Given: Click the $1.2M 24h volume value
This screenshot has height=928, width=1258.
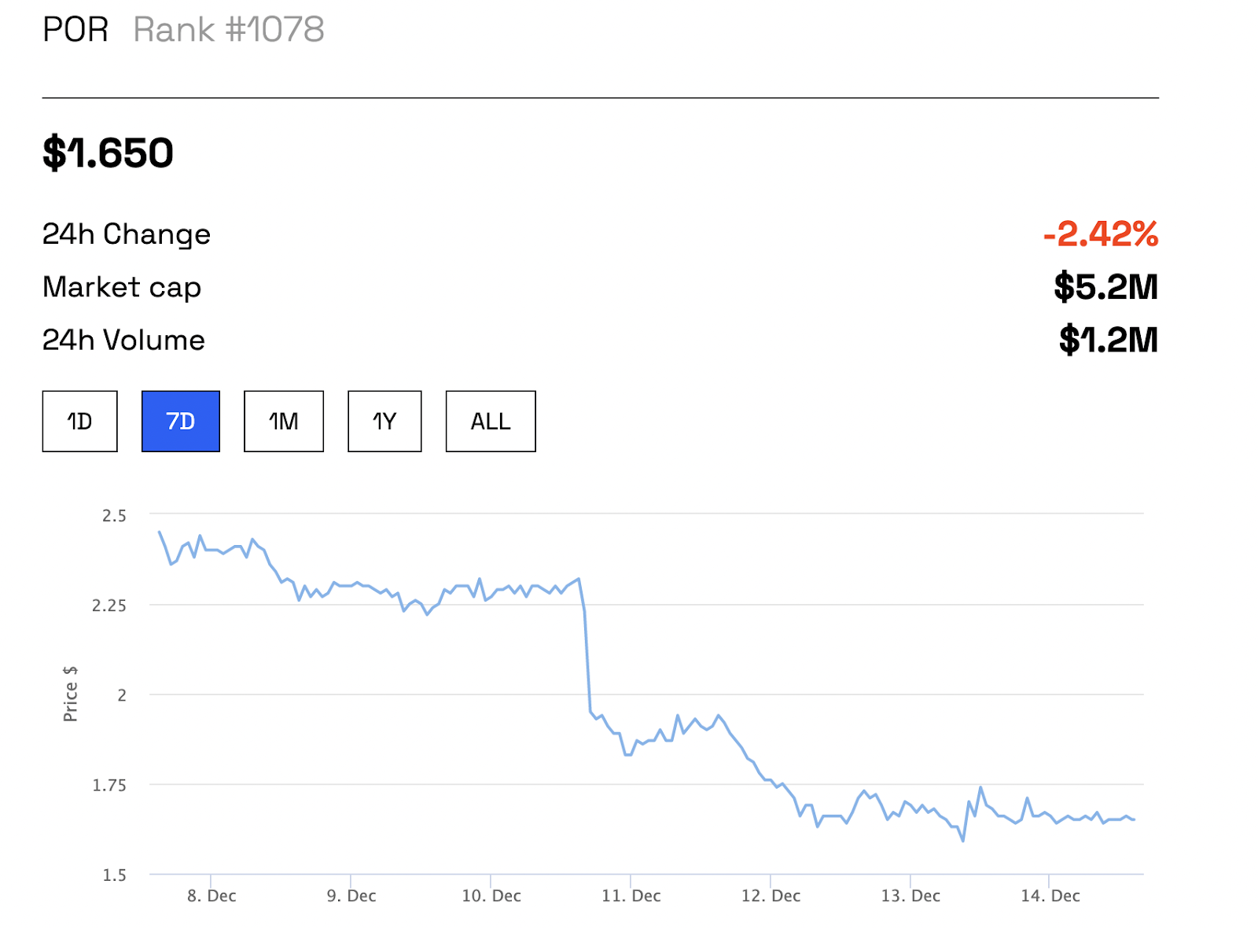Looking at the screenshot, I should pos(1108,340).
